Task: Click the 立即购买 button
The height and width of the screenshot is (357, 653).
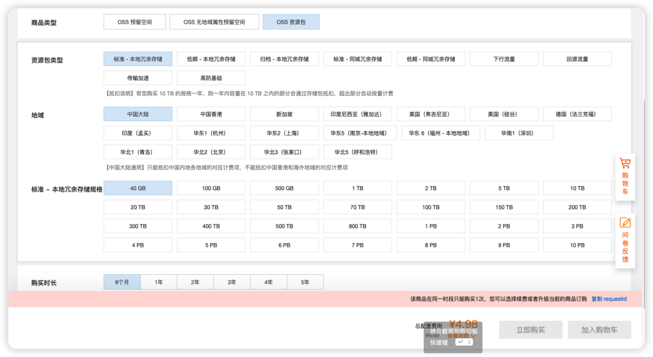Action: (x=531, y=330)
